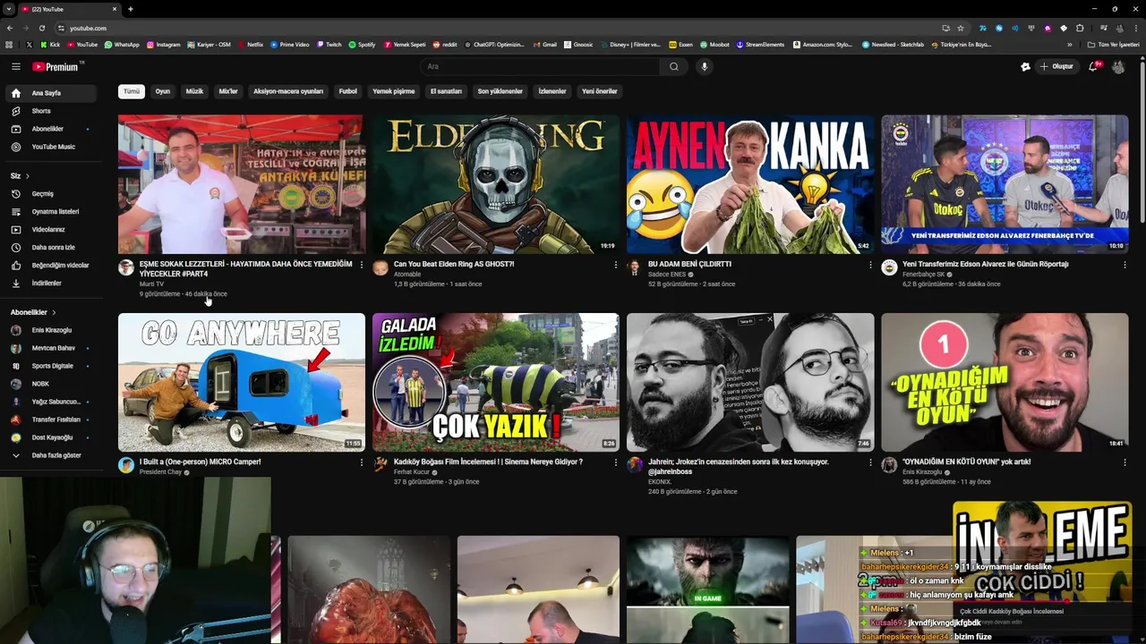This screenshot has height=644, width=1146.
Task: Select the Yeni öneriler chip
Action: click(x=600, y=91)
